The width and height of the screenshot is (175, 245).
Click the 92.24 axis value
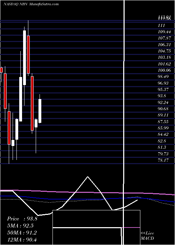coord(163,102)
